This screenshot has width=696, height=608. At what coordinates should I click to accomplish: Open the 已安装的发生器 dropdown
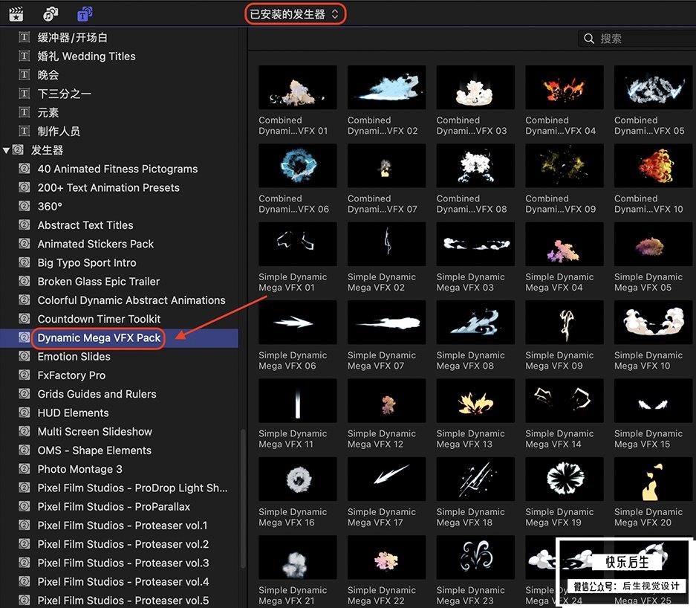point(295,14)
